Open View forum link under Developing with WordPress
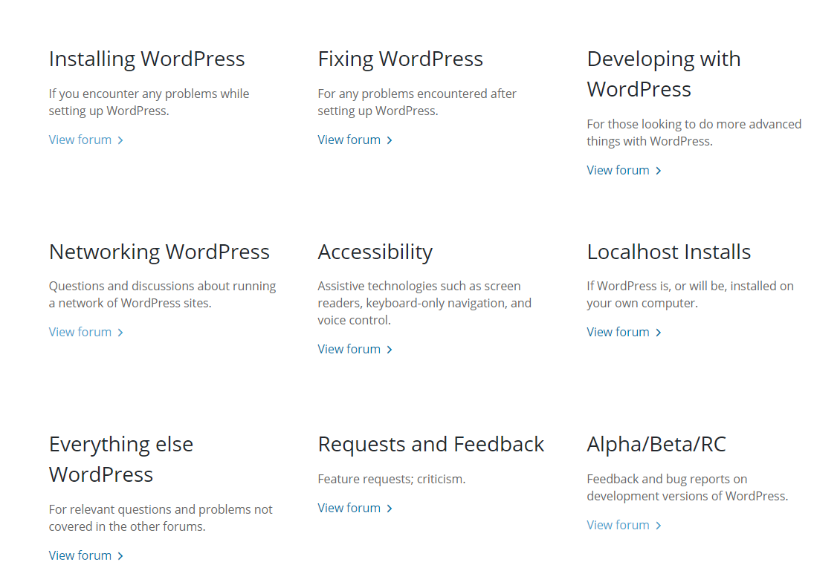 point(624,170)
